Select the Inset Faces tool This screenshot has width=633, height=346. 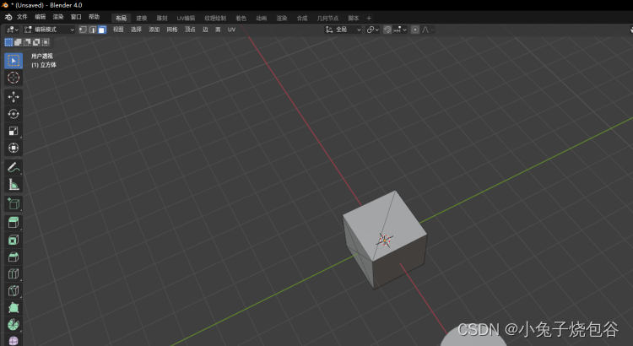(14, 240)
